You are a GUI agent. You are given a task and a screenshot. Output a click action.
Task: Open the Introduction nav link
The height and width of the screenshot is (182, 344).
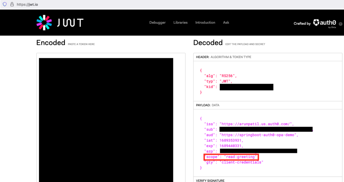pos(205,22)
